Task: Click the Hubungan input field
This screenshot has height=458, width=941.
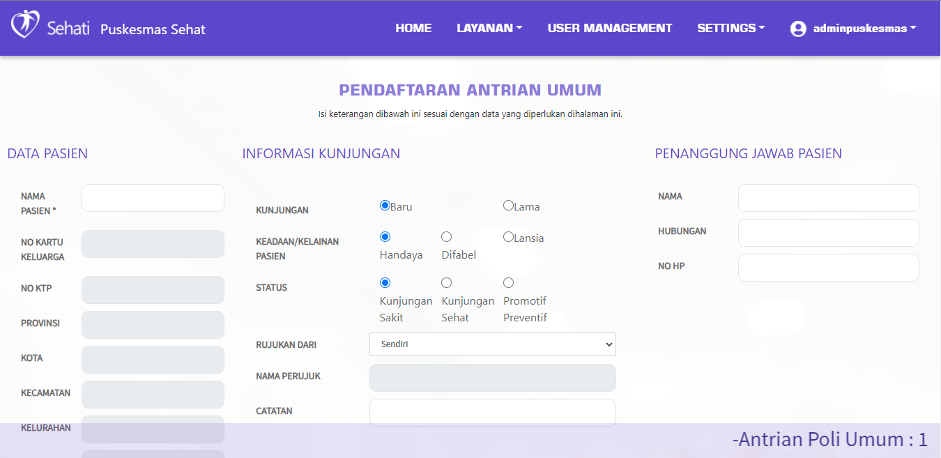Action: click(828, 233)
